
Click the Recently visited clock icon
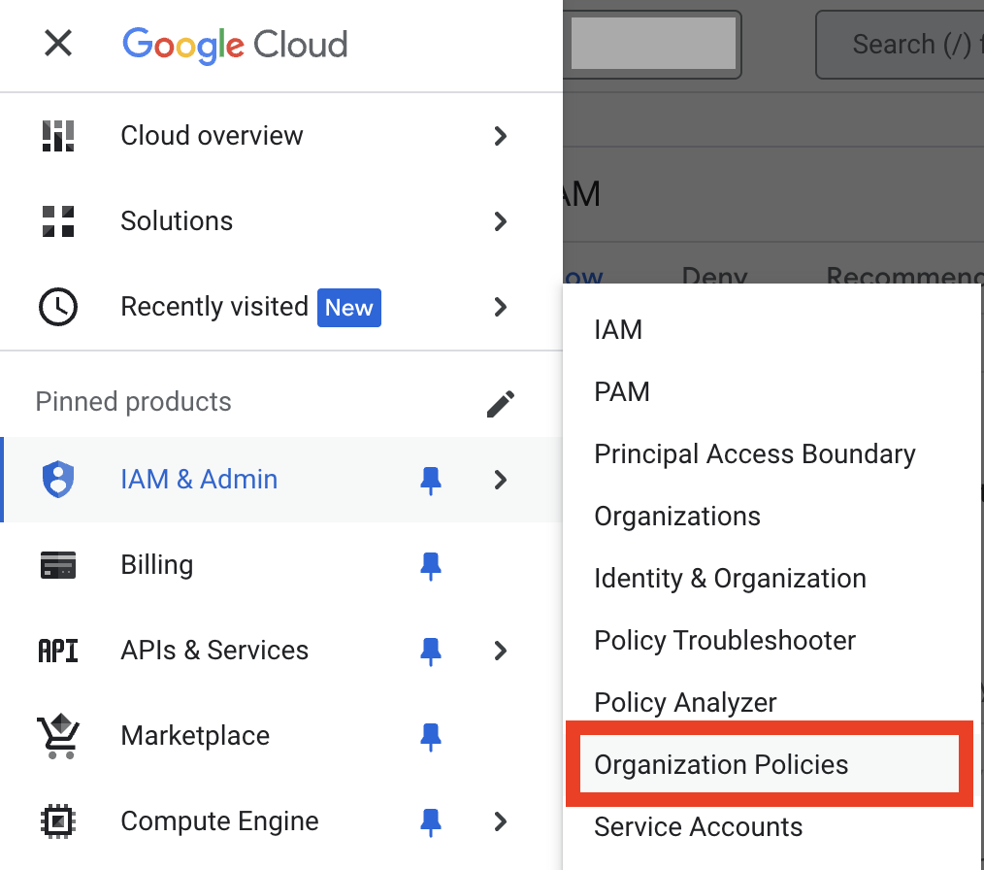point(57,307)
